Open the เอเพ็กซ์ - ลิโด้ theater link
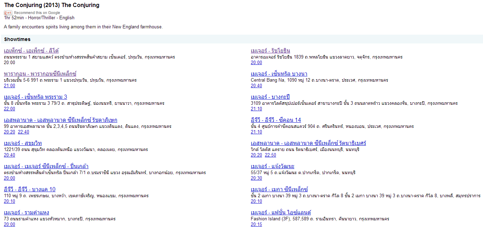 pos(31,50)
